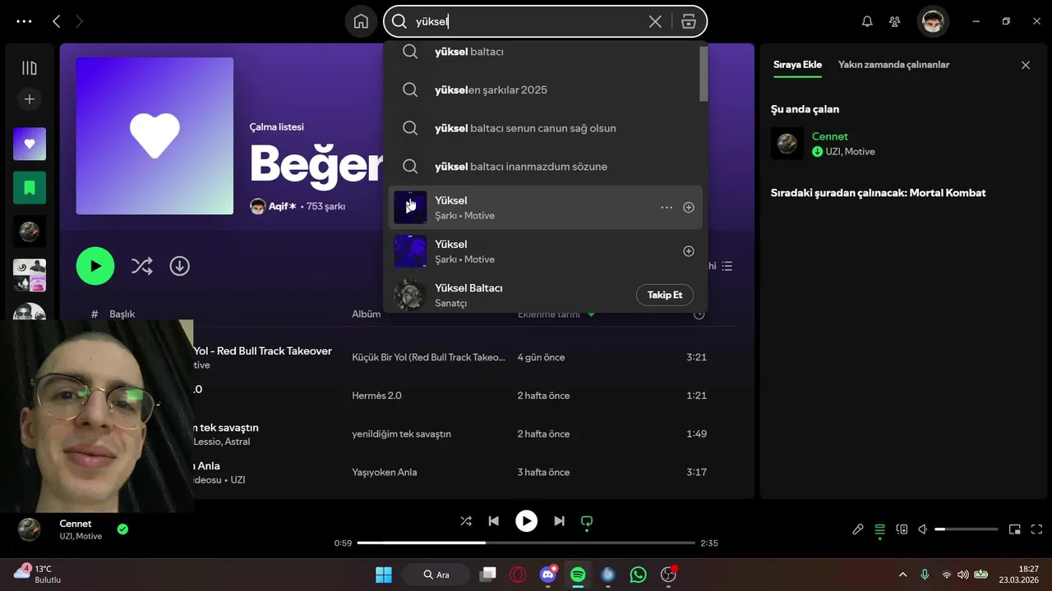Open Windows Task View
Viewport: 1052px width, 591px height.
click(488, 575)
